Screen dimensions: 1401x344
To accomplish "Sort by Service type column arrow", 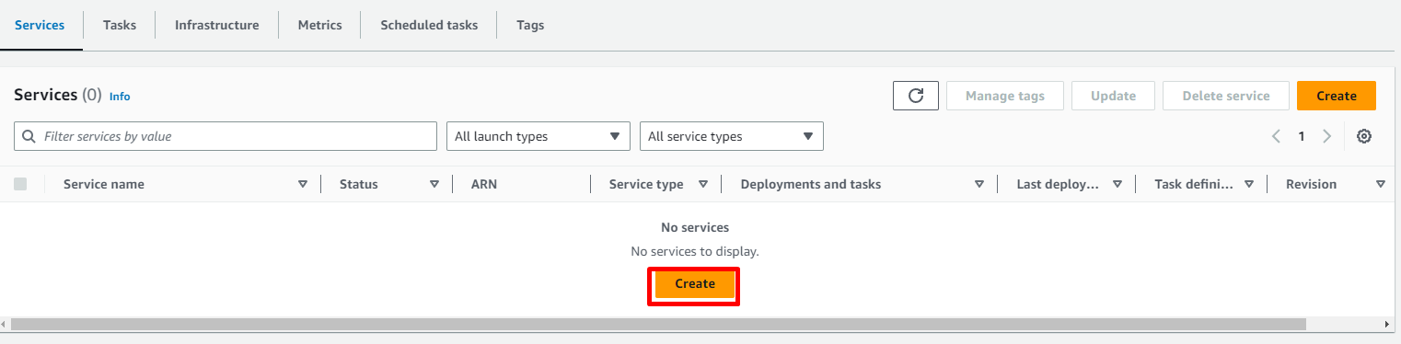I will 702,184.
